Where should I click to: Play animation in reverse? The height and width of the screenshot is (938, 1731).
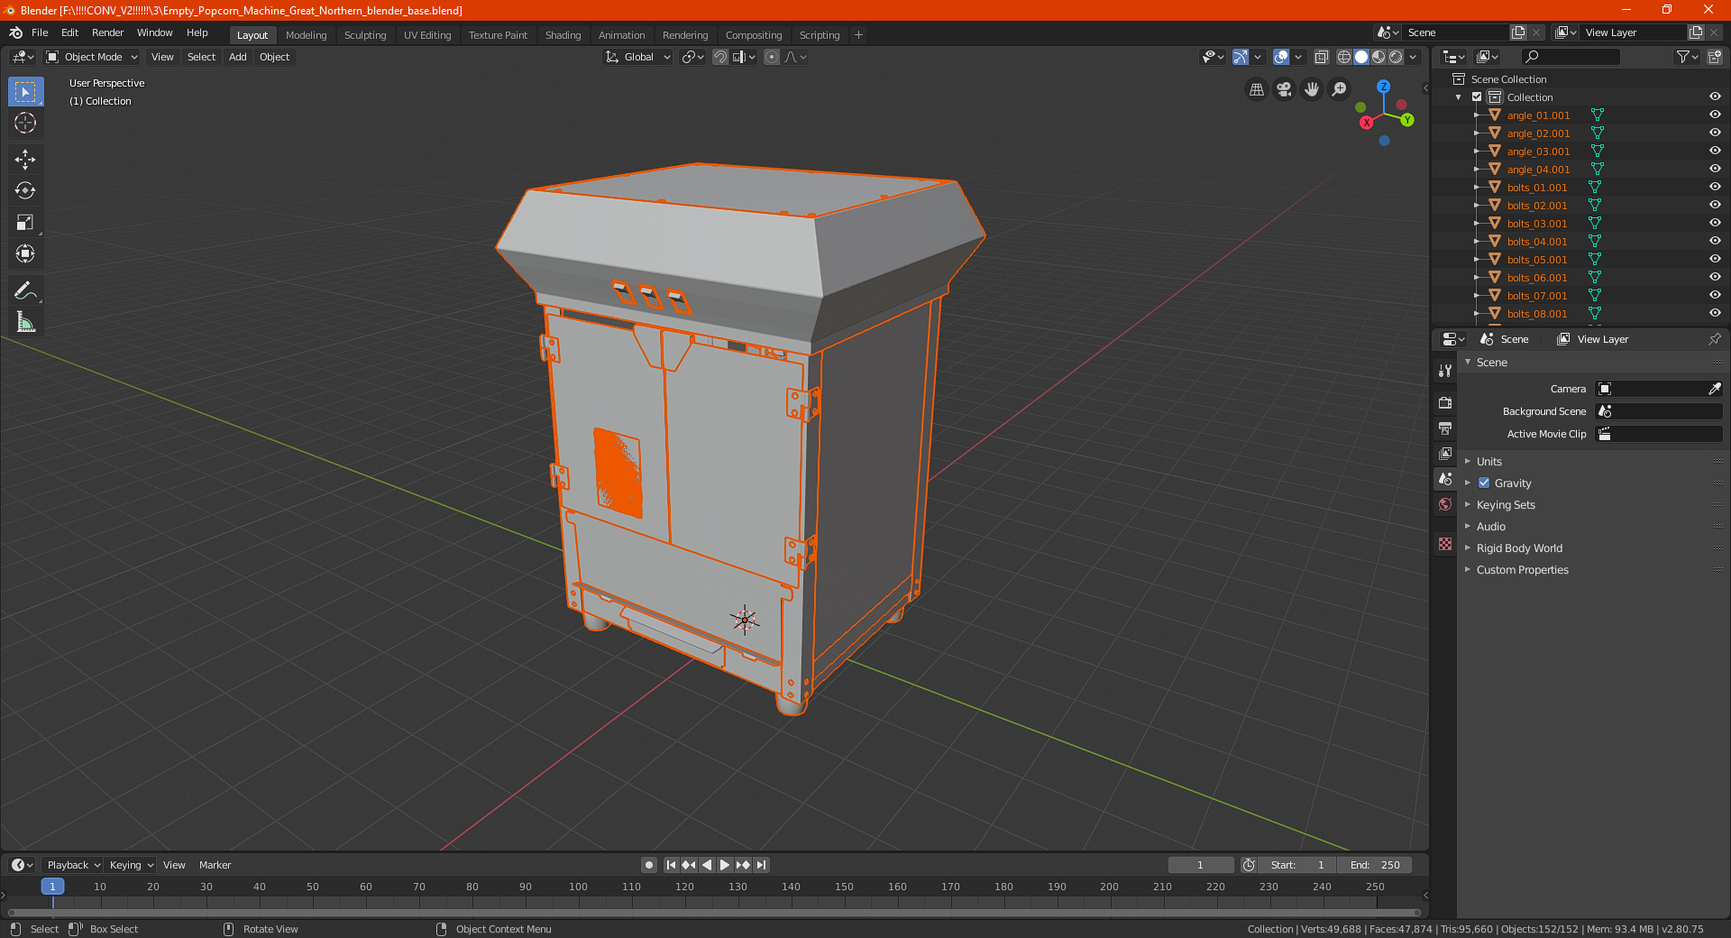coord(707,865)
